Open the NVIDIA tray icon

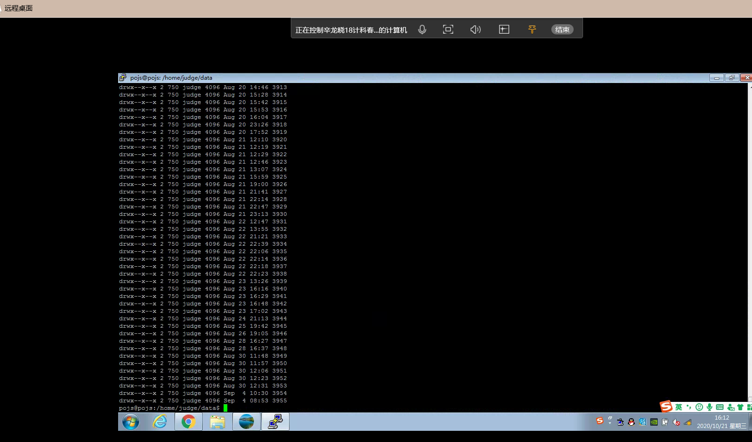click(x=654, y=422)
